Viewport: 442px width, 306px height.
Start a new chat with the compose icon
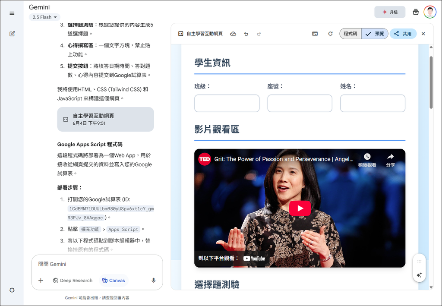(12, 34)
